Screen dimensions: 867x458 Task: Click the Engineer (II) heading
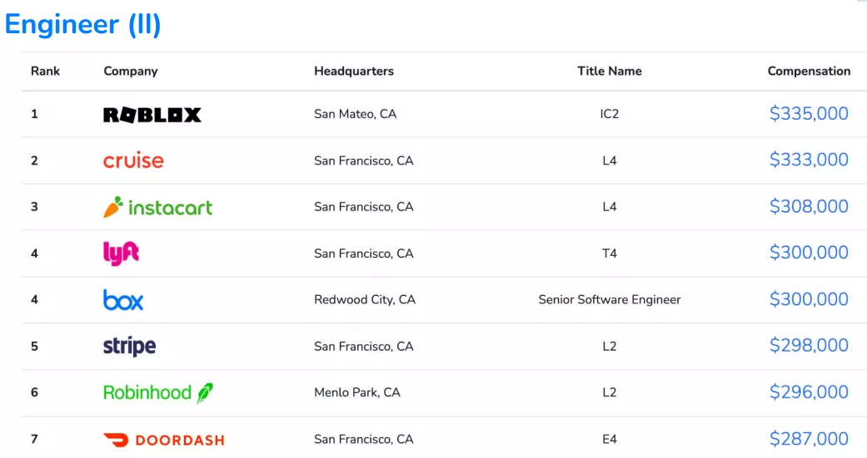83,24
